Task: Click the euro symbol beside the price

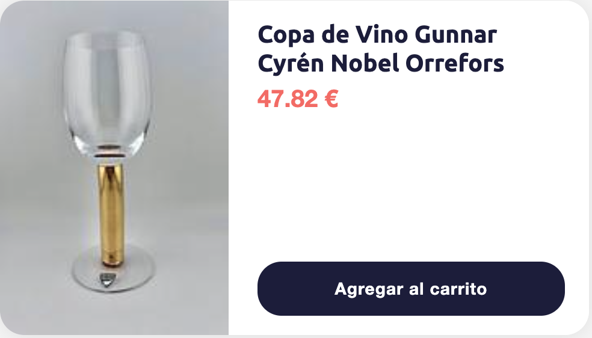Action: [331, 99]
